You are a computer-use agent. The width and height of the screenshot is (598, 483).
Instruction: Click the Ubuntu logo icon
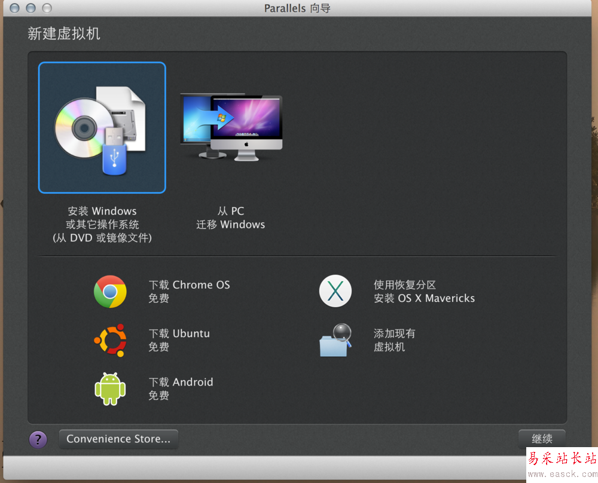tap(110, 340)
